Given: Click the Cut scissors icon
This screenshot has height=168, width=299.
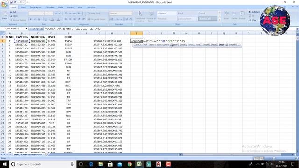Looking at the screenshot, I should click(11, 12).
